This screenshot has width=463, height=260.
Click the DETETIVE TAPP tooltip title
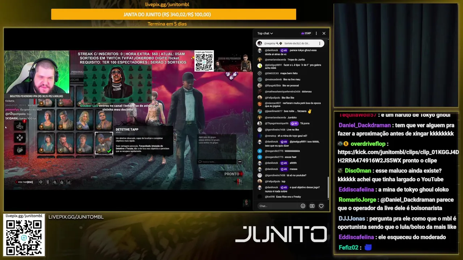click(x=127, y=129)
